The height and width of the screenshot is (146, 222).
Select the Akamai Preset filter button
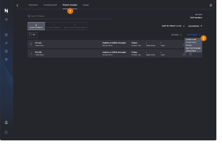pyautogui.click(x=53, y=26)
